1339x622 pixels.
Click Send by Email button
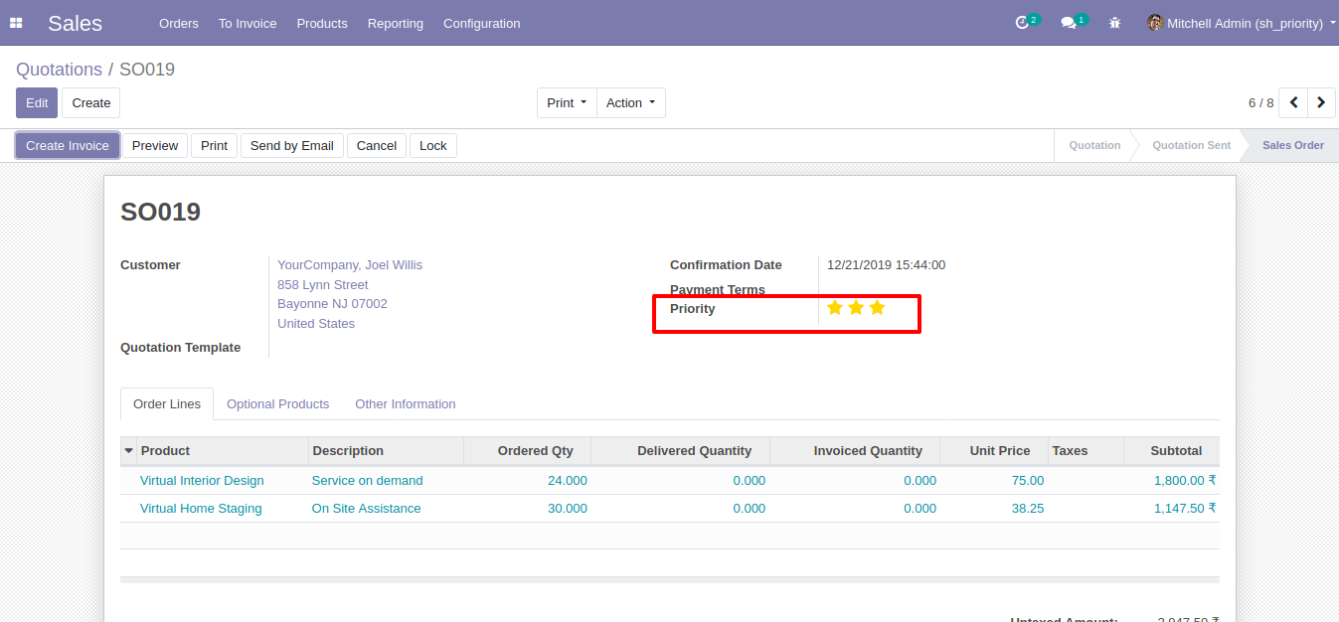pos(292,145)
